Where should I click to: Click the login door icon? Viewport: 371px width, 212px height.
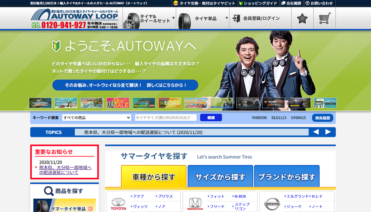click(236, 18)
